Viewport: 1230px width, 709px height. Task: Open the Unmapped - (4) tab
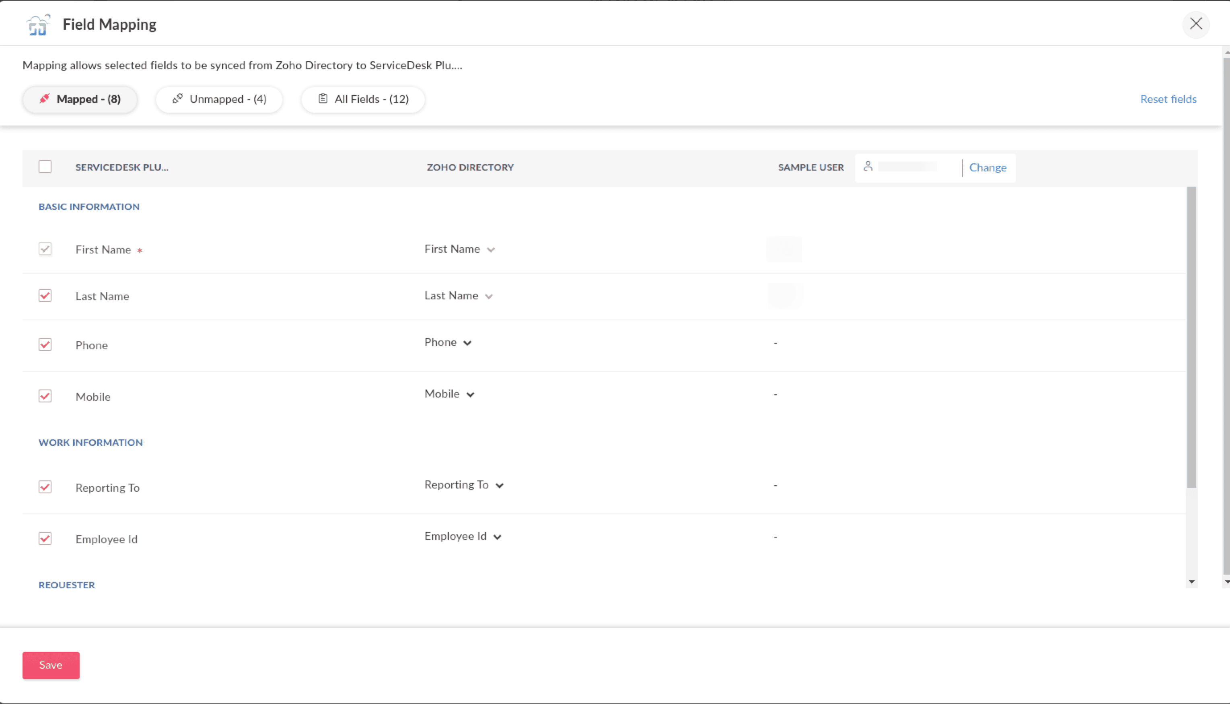click(219, 99)
